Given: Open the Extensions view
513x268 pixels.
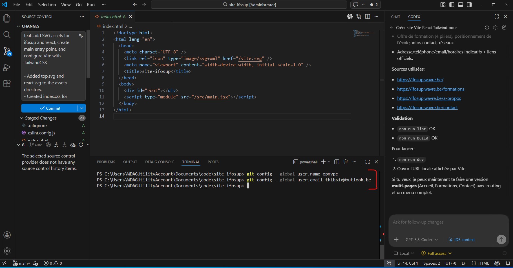Looking at the screenshot, I should (7, 84).
